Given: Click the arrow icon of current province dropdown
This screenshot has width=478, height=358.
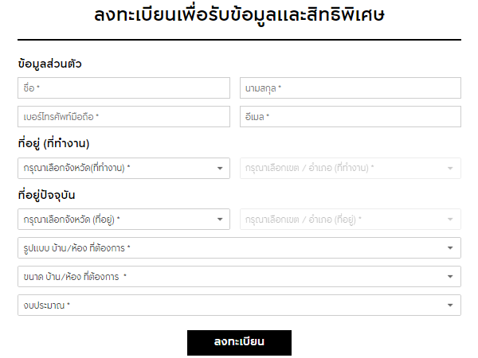Looking at the screenshot, I should (220, 219).
